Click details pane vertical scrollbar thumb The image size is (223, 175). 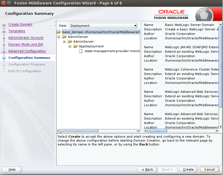(x=220, y=67)
